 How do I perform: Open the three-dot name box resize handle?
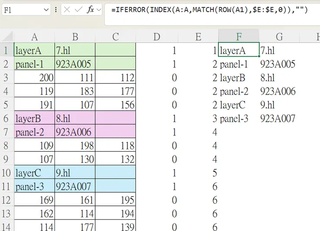pos(56,9)
